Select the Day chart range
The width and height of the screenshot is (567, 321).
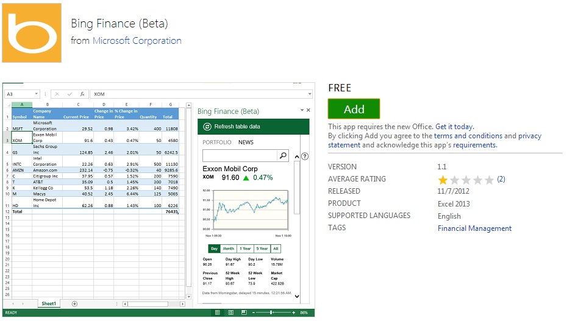tap(214, 249)
